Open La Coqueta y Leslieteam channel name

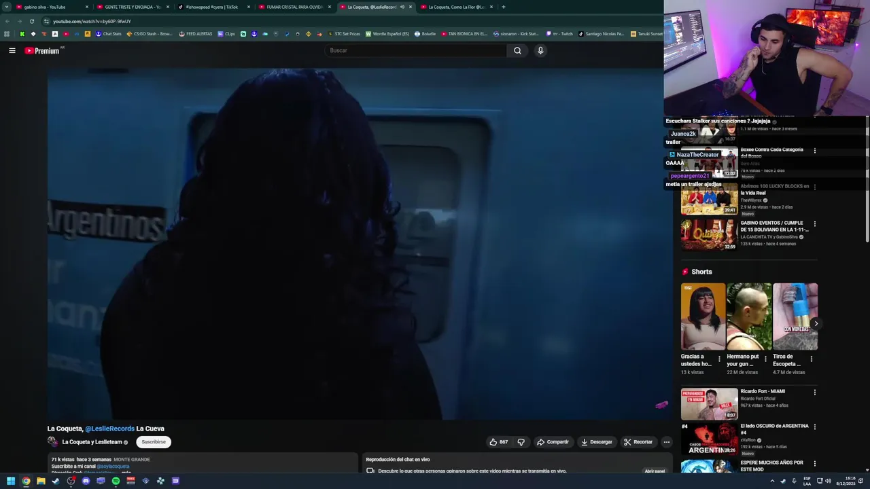tap(92, 442)
